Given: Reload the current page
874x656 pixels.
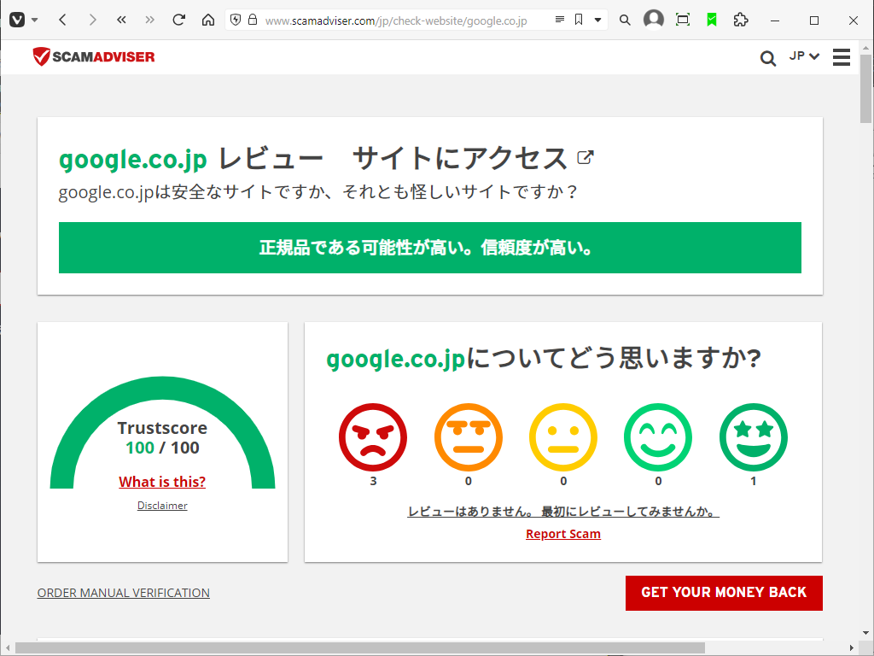Looking at the screenshot, I should pos(179,20).
